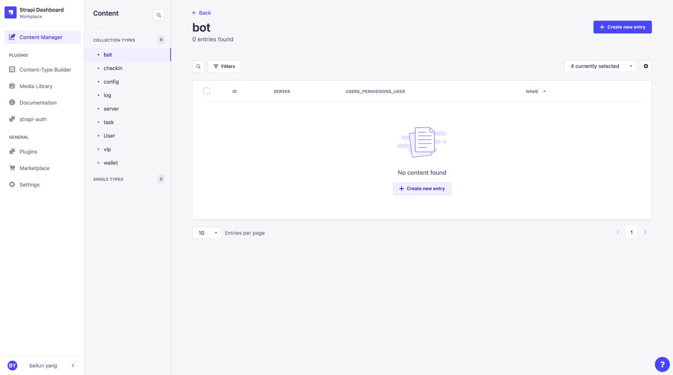Select config collection type
The image size is (673, 375).
coord(128,82)
